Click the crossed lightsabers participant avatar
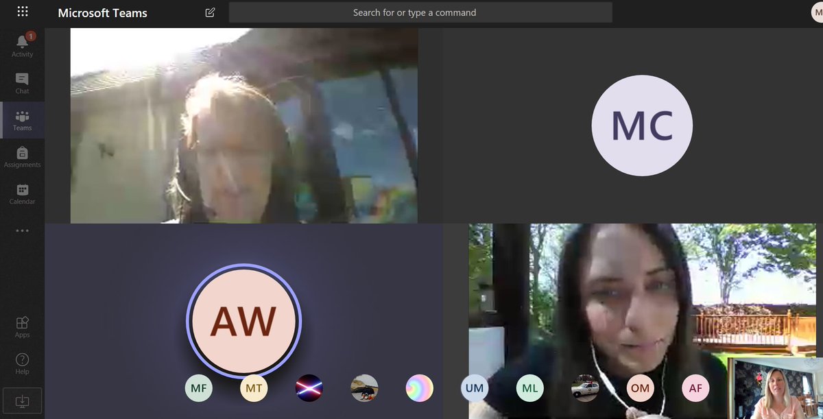The height and width of the screenshot is (419, 823). click(309, 388)
